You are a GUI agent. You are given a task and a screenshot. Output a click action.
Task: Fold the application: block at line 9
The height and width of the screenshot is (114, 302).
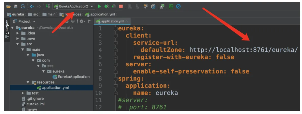[x=115, y=86]
